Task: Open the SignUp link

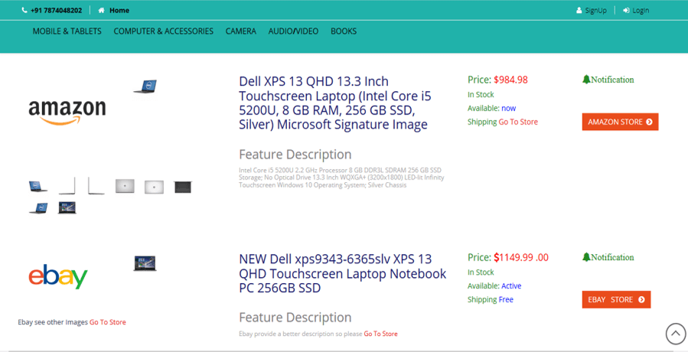Action: 596,11
